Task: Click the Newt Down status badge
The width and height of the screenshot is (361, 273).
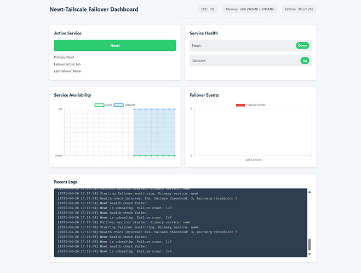Action: click(x=302, y=45)
